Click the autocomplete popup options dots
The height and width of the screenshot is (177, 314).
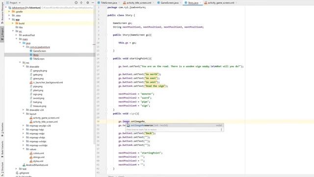[x=221, y=130]
